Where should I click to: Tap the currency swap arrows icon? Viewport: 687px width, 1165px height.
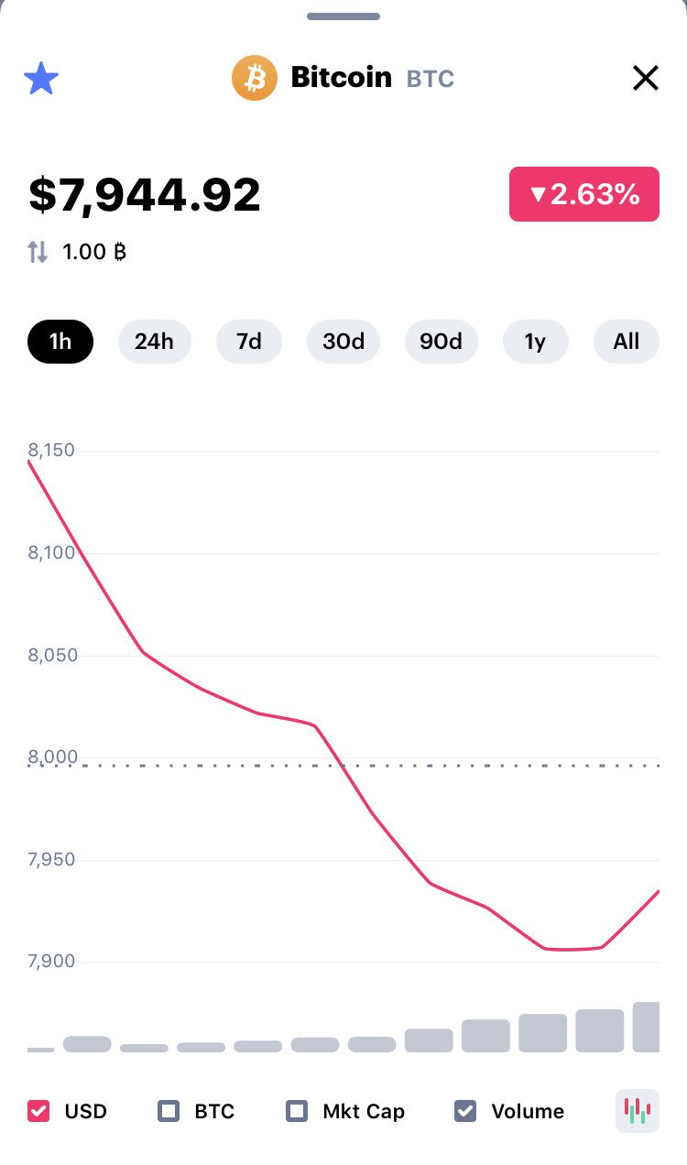[38, 252]
